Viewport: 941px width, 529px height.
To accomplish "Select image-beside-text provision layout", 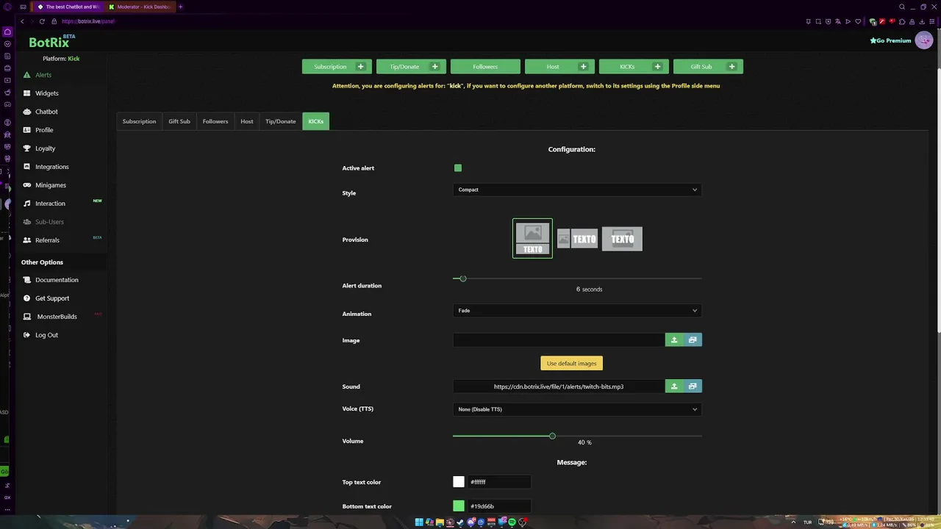I will point(577,239).
